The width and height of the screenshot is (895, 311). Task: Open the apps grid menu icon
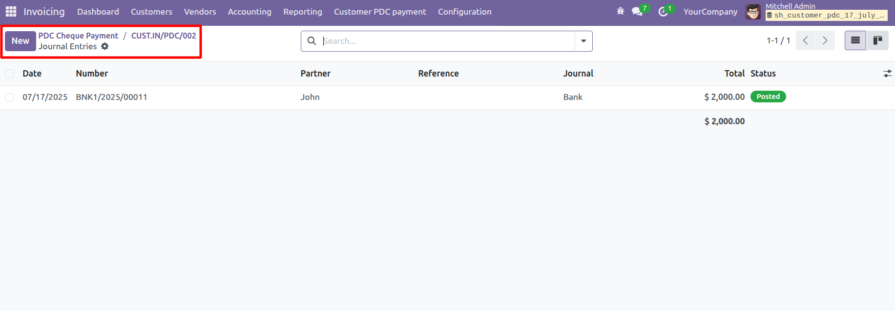point(11,11)
